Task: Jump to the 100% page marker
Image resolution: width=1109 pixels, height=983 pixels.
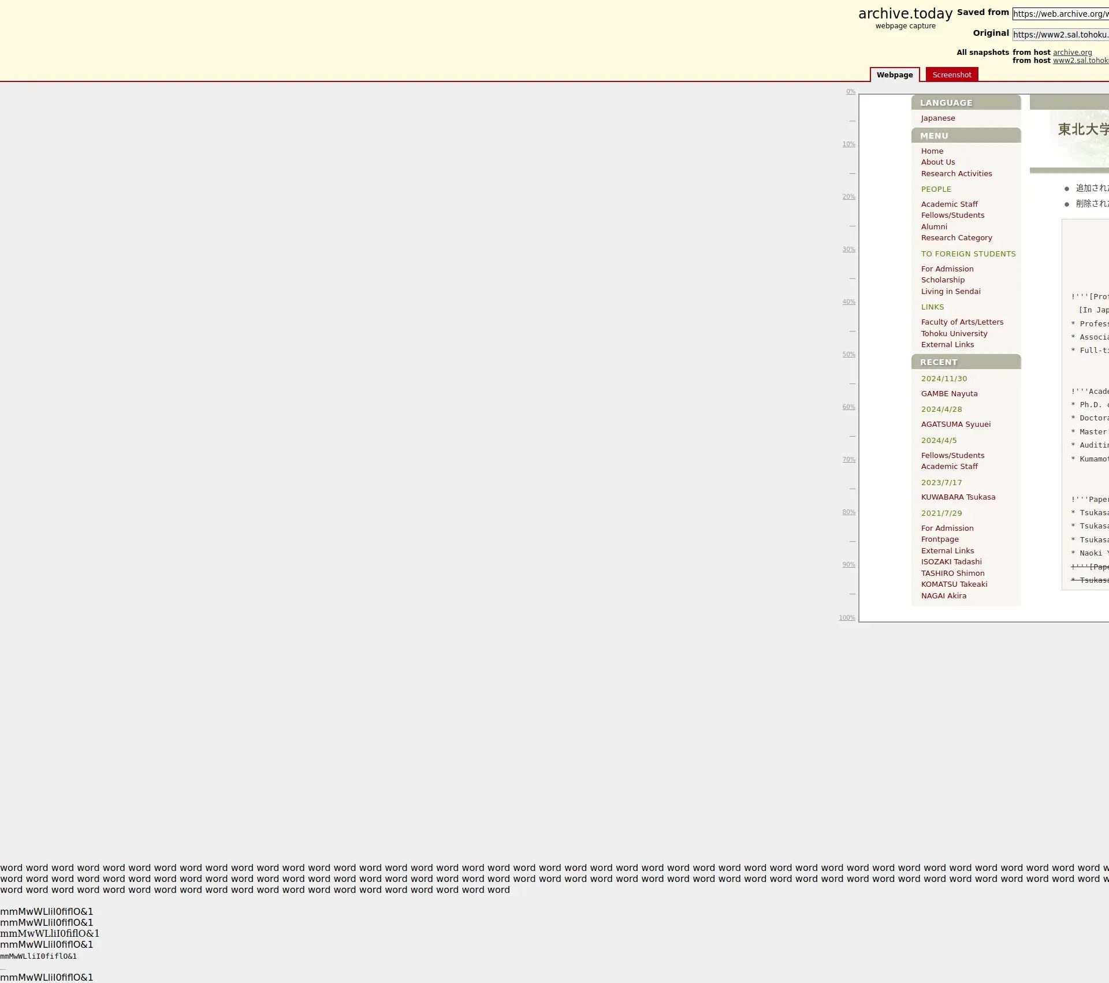Action: pos(847,618)
